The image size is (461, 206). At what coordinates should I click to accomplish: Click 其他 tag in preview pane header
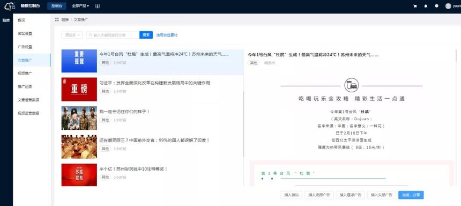[254, 63]
